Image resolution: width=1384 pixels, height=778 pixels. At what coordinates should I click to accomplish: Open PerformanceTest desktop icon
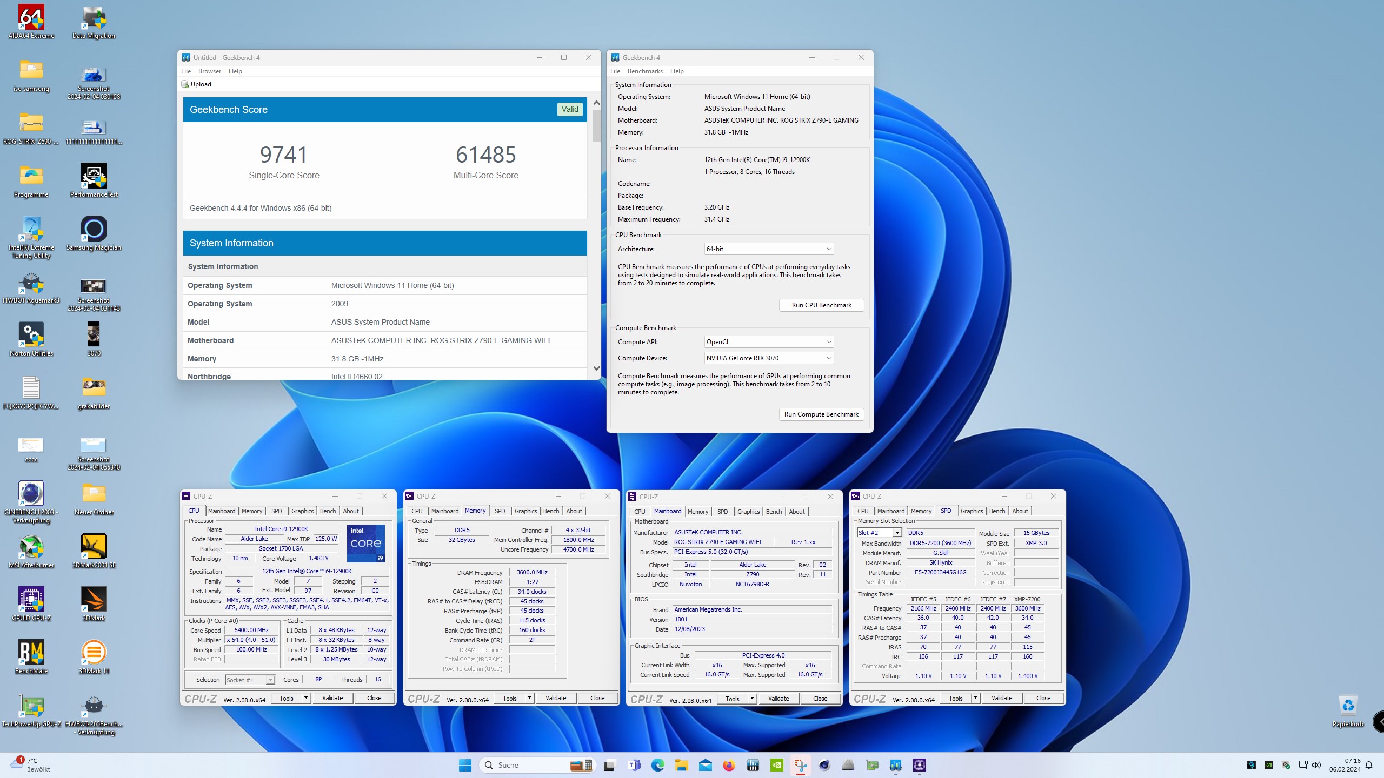94,180
